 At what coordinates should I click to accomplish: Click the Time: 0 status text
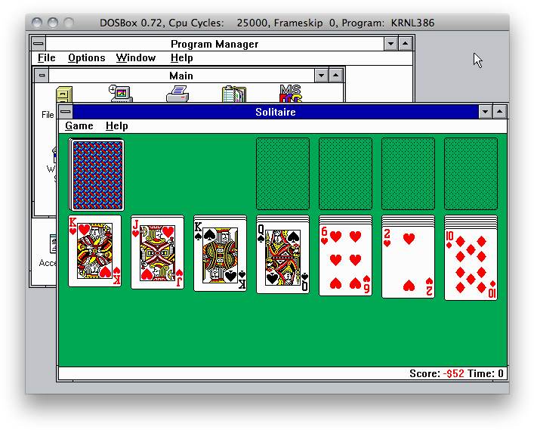point(486,373)
